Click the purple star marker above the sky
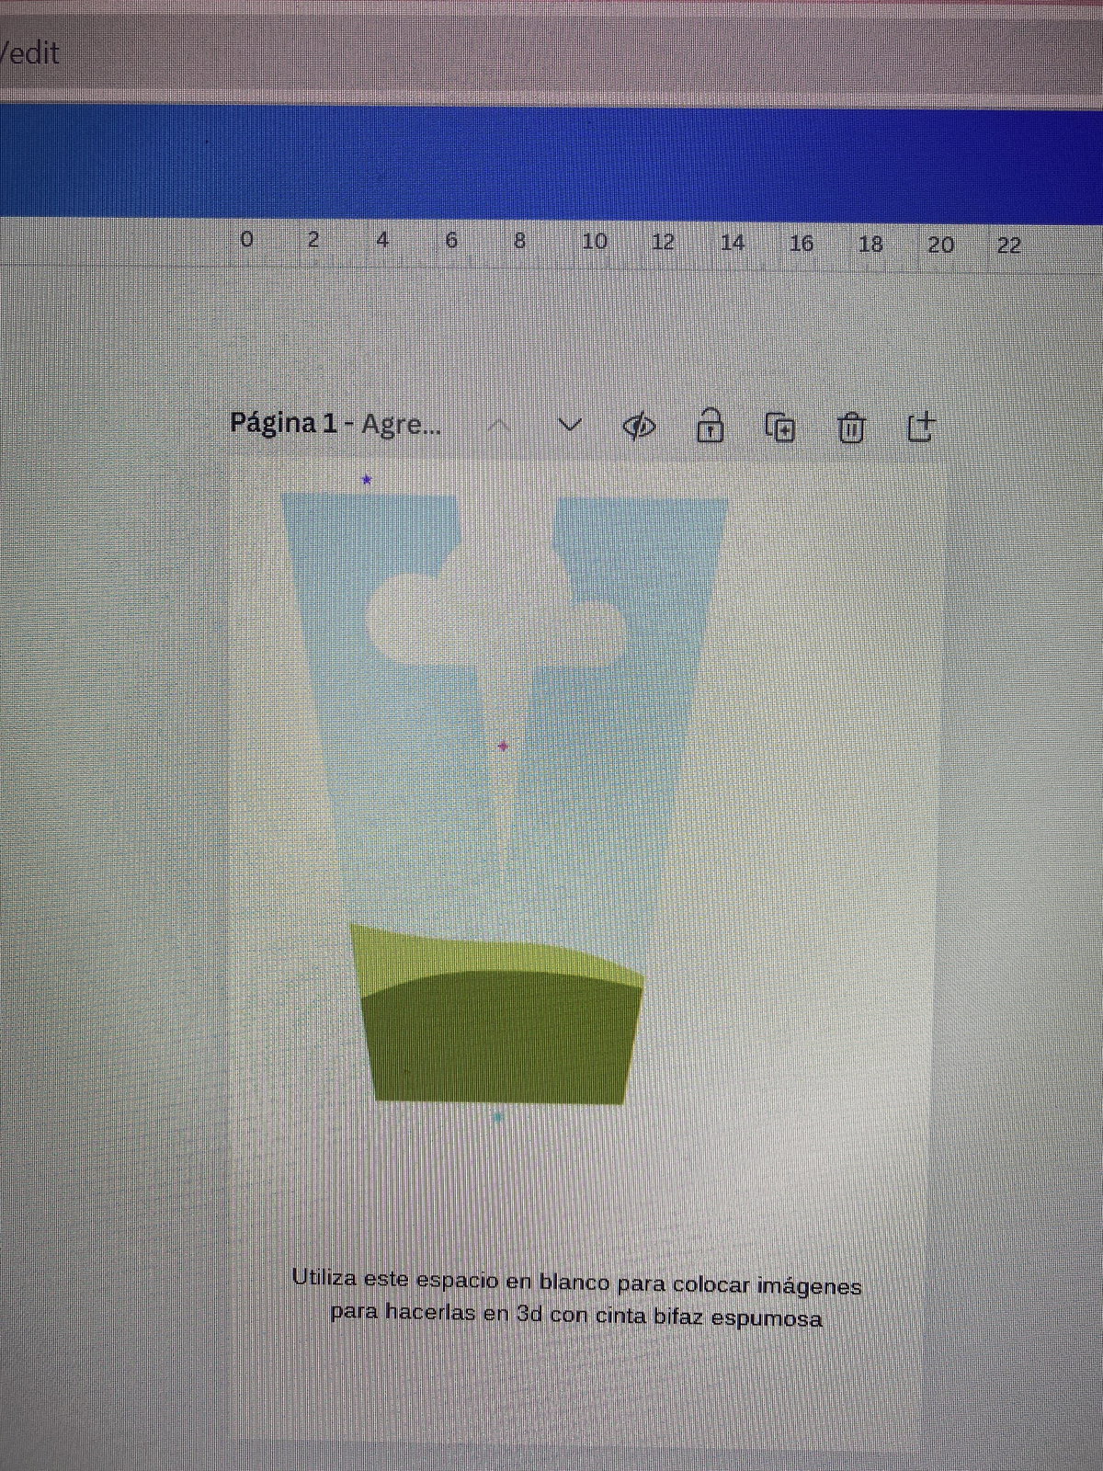The height and width of the screenshot is (1471, 1103). click(x=367, y=480)
